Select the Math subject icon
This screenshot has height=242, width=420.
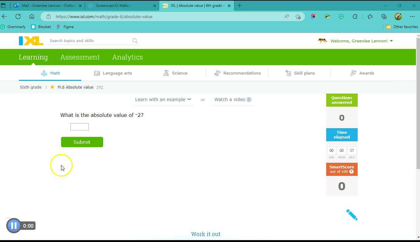(x=44, y=73)
